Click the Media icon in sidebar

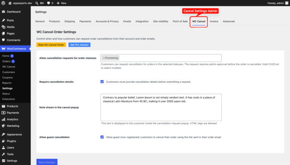pyautogui.click(x=3, y=27)
